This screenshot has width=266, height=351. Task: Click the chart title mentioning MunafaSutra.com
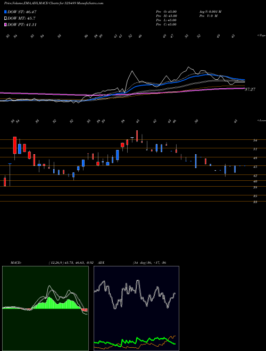coord(54,4)
